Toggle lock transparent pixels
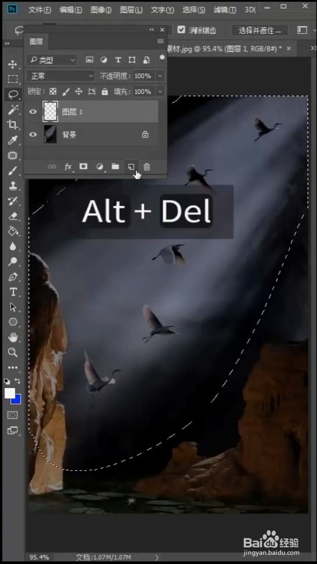 pos(53,92)
